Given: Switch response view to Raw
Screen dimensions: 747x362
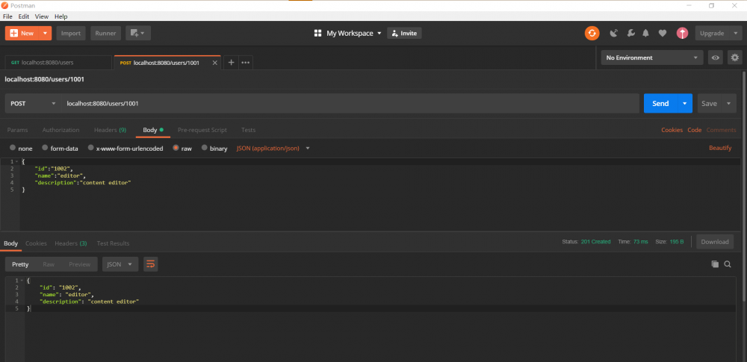Looking at the screenshot, I should pos(49,264).
